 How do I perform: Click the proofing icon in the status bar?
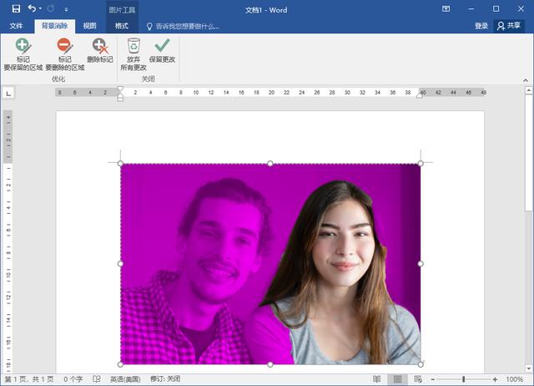click(x=97, y=379)
